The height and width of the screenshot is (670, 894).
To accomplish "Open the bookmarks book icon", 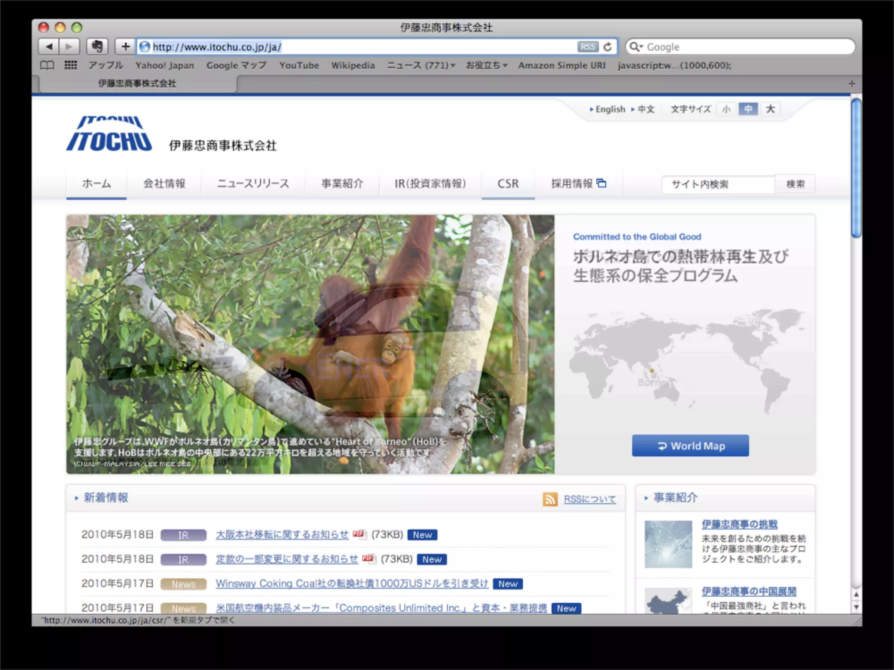I will pyautogui.click(x=47, y=65).
